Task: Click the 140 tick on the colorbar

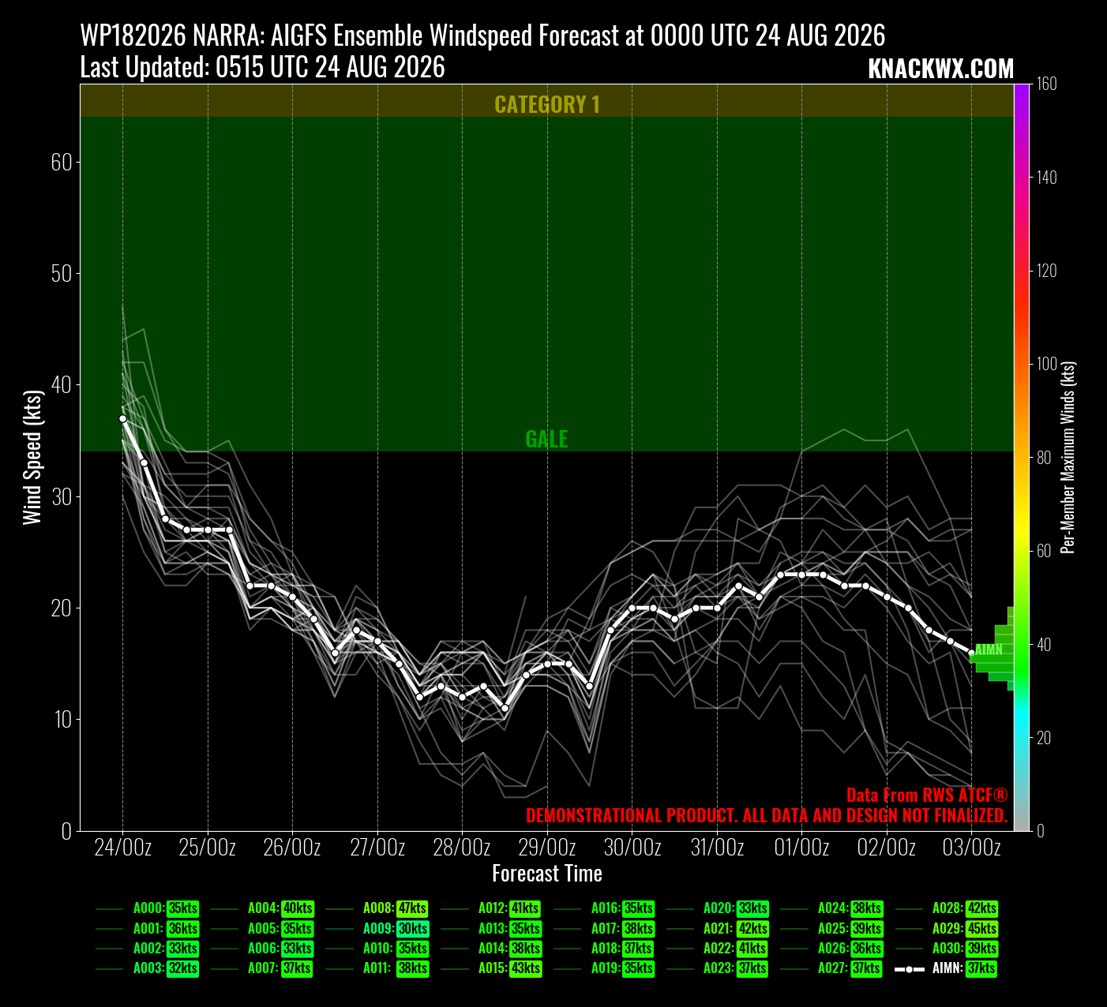Action: [x=1047, y=178]
